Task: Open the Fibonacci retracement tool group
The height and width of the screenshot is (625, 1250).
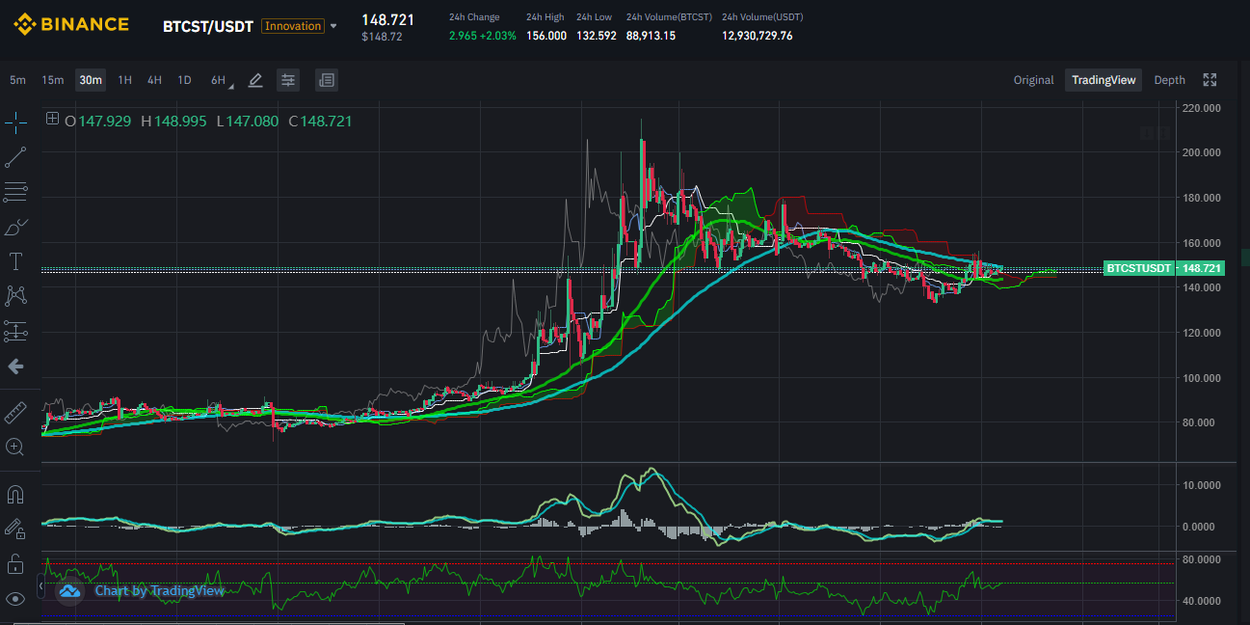Action: pyautogui.click(x=15, y=192)
